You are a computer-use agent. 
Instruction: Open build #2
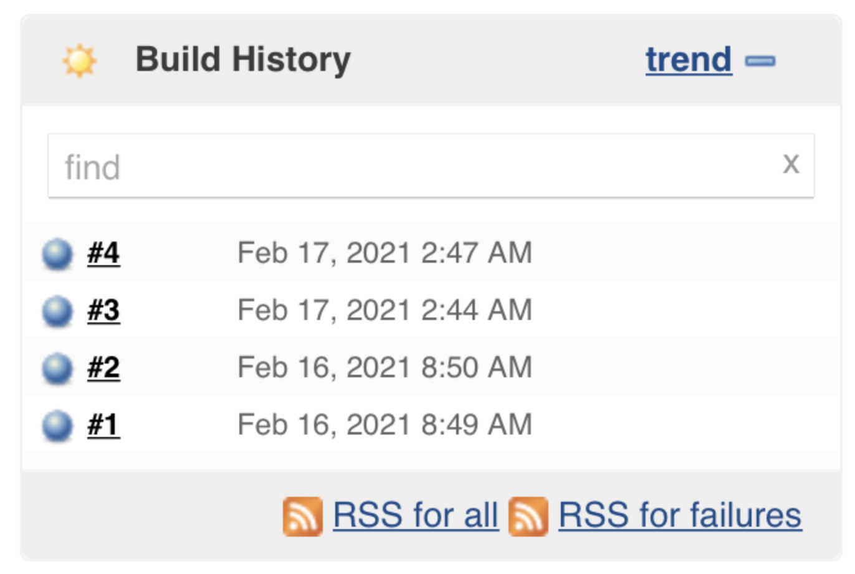103,368
